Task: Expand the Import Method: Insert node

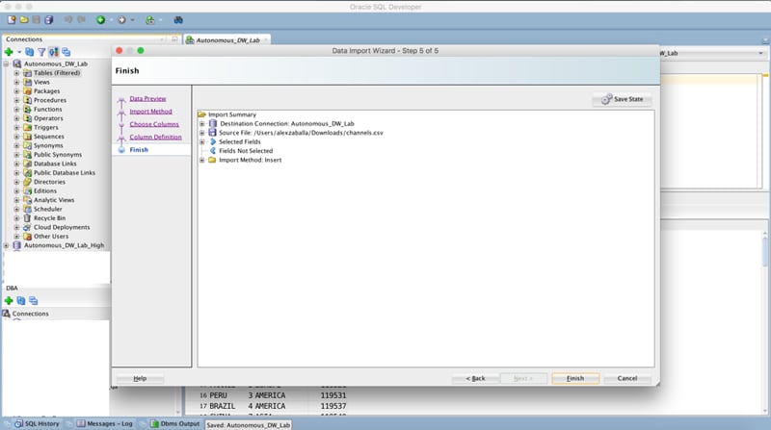Action: click(201, 160)
